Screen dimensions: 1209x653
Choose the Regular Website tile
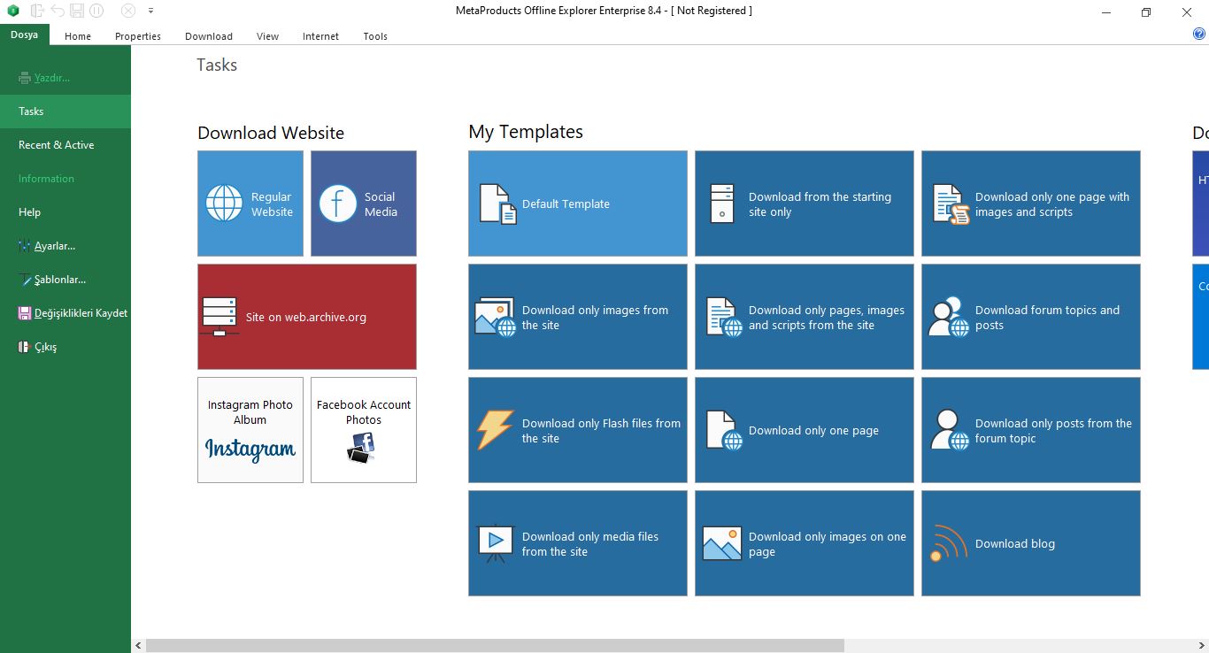[250, 204]
